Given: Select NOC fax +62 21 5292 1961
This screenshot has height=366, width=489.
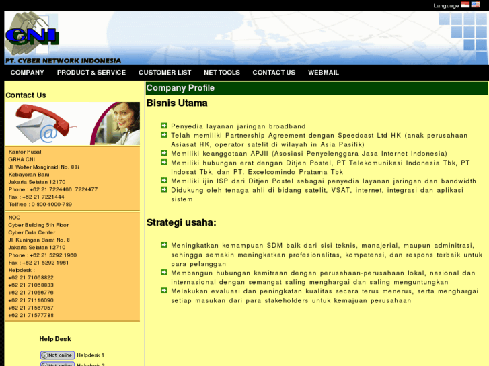Looking at the screenshot, I should pyautogui.click(x=38, y=263).
